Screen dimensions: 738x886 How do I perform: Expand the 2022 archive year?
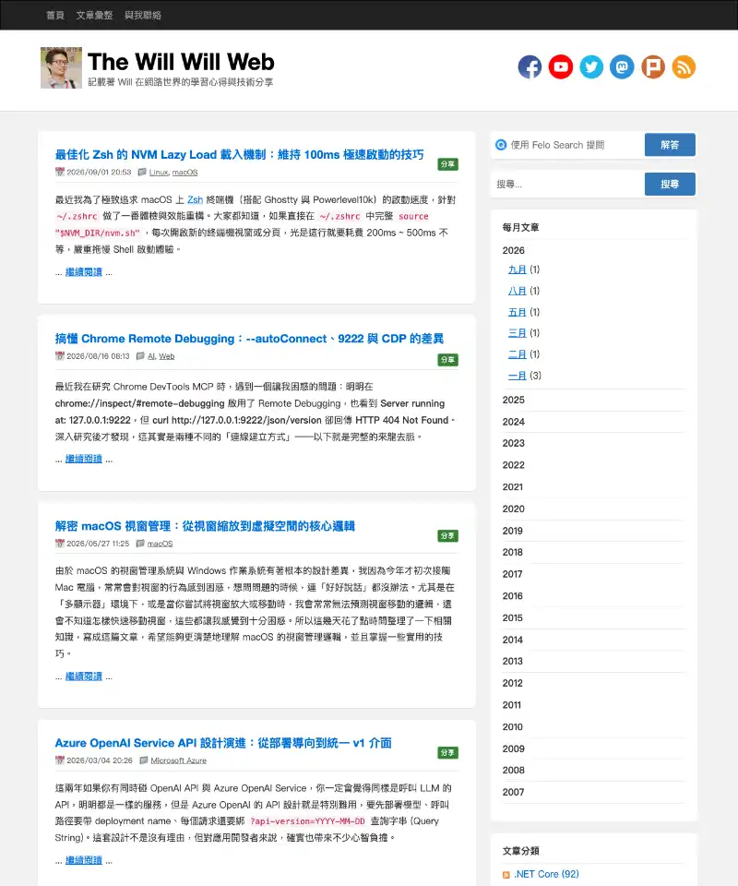click(x=513, y=465)
